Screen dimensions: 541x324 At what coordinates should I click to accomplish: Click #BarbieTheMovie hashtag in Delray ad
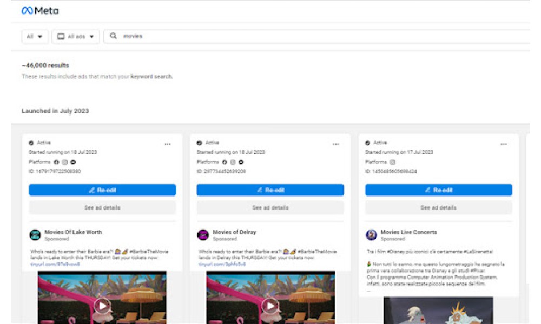coord(317,252)
